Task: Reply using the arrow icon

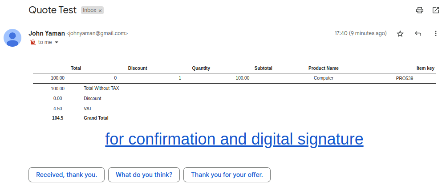Action: 418,33
